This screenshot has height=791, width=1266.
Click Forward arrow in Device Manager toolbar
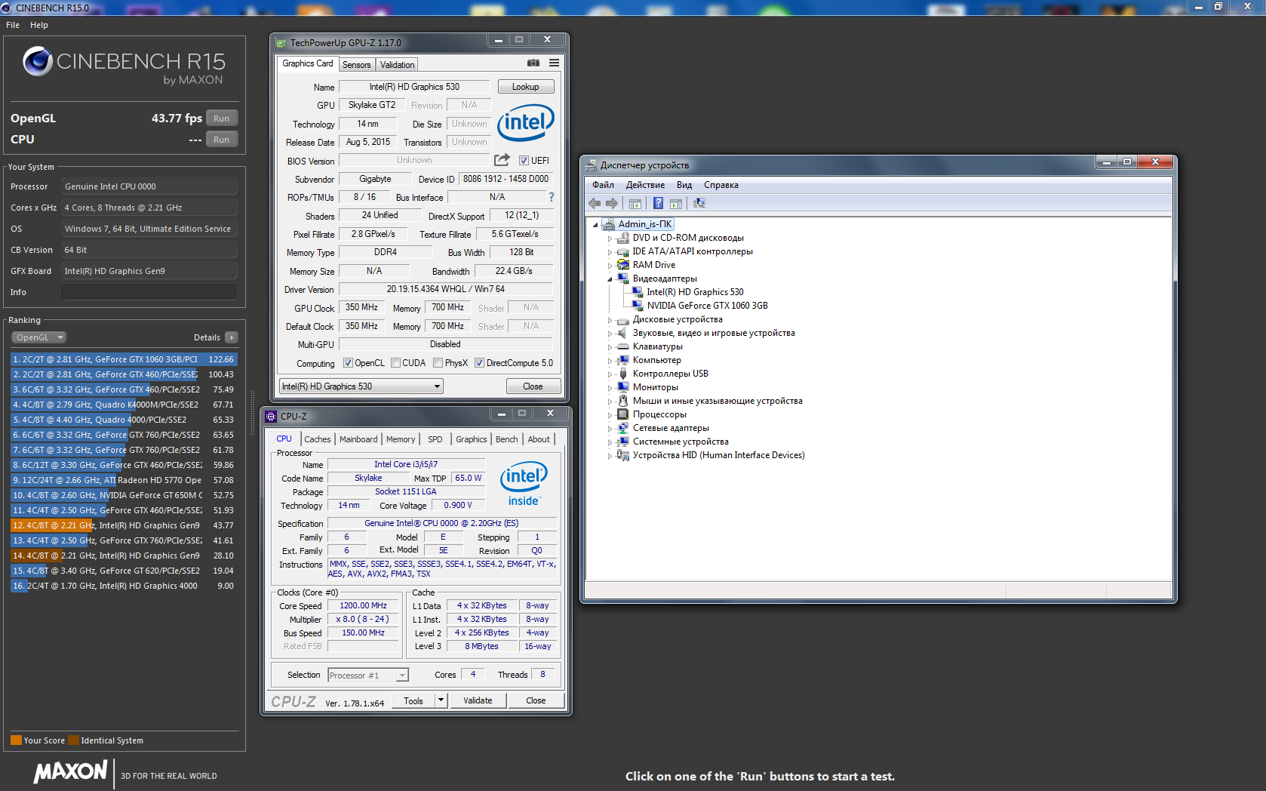(612, 203)
